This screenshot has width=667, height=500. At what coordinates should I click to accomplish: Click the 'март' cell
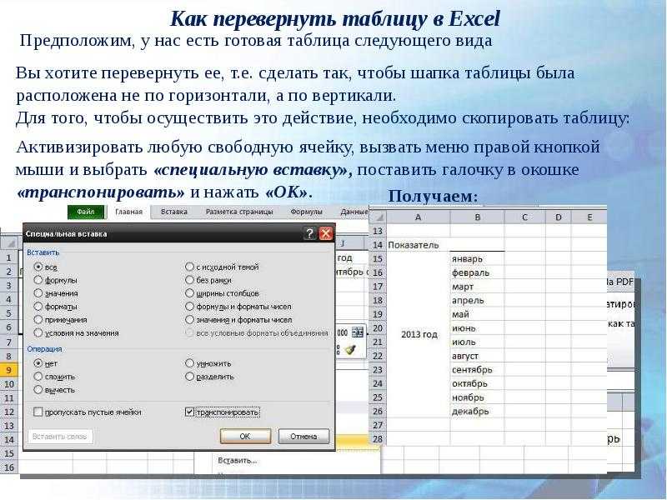(x=477, y=287)
